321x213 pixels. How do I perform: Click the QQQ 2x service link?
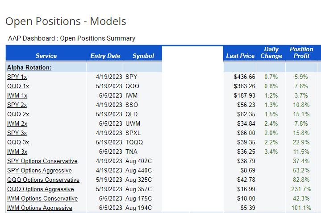click(x=18, y=114)
